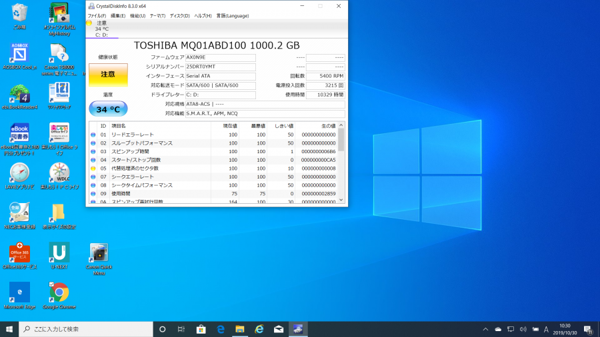Viewport: 600px width, 337px height.
Task: Click the 34 °C temperature button
Action: (x=108, y=109)
